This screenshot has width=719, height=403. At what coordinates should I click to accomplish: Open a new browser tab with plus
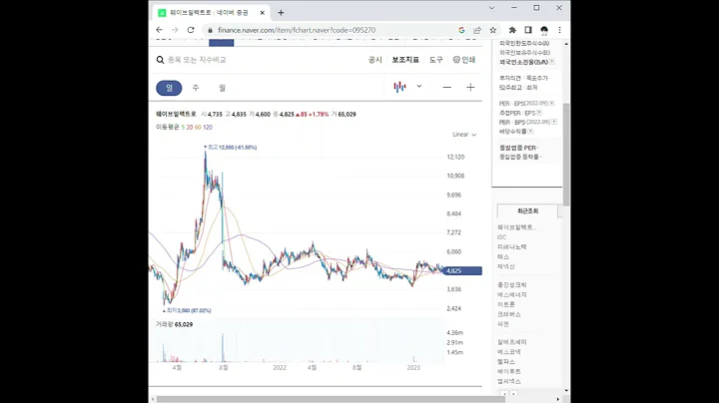click(x=281, y=13)
